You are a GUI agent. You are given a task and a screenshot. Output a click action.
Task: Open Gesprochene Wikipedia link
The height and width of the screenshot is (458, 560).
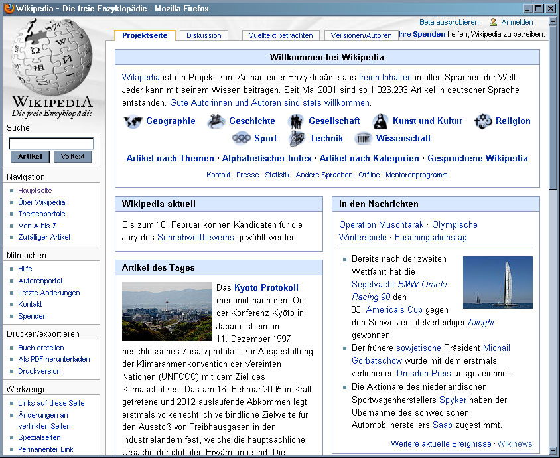(x=478, y=158)
